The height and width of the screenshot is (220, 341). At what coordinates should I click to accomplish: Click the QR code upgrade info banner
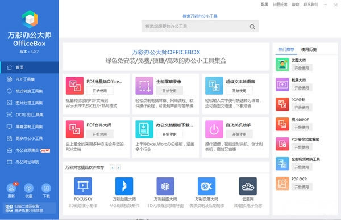click(29, 208)
